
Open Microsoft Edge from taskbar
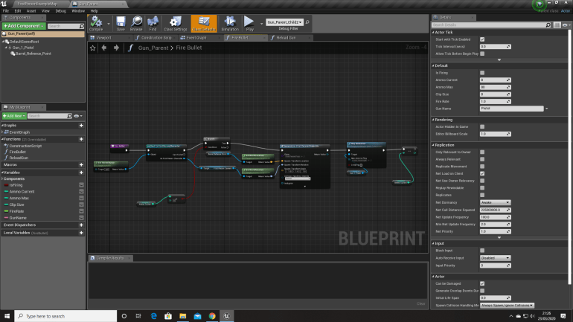pyautogui.click(x=153, y=316)
